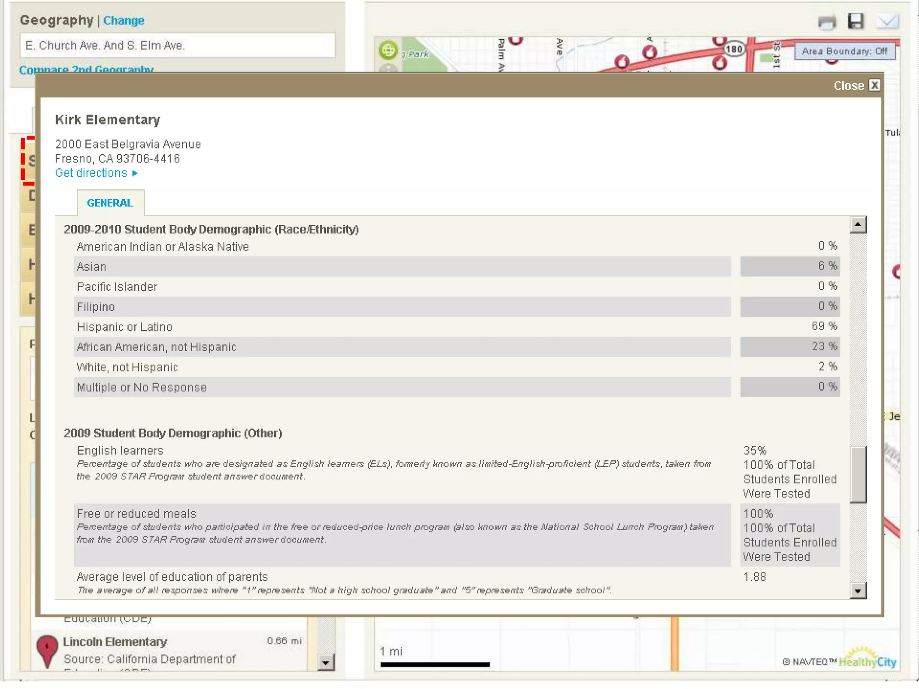Select the GENERAL tab
919x689 pixels.
tap(110, 203)
